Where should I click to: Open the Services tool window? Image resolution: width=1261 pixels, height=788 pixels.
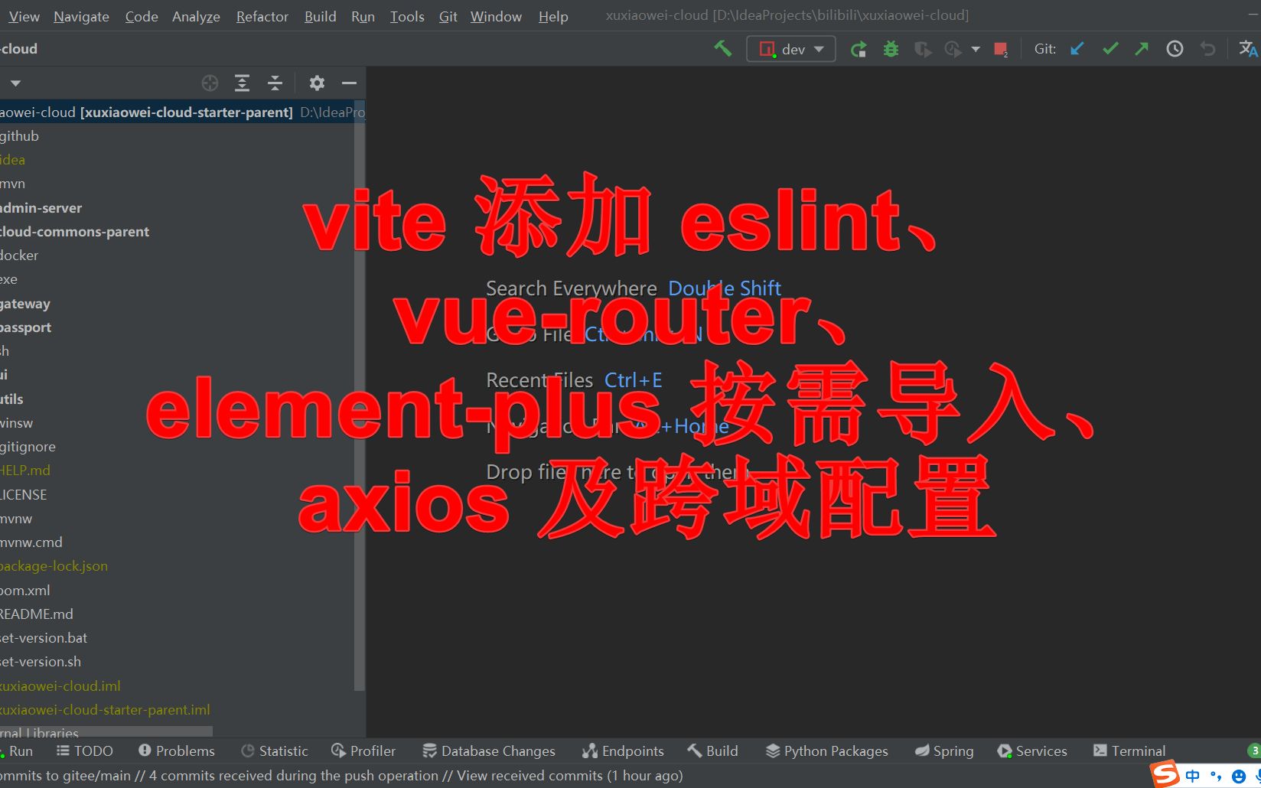[x=1032, y=751]
